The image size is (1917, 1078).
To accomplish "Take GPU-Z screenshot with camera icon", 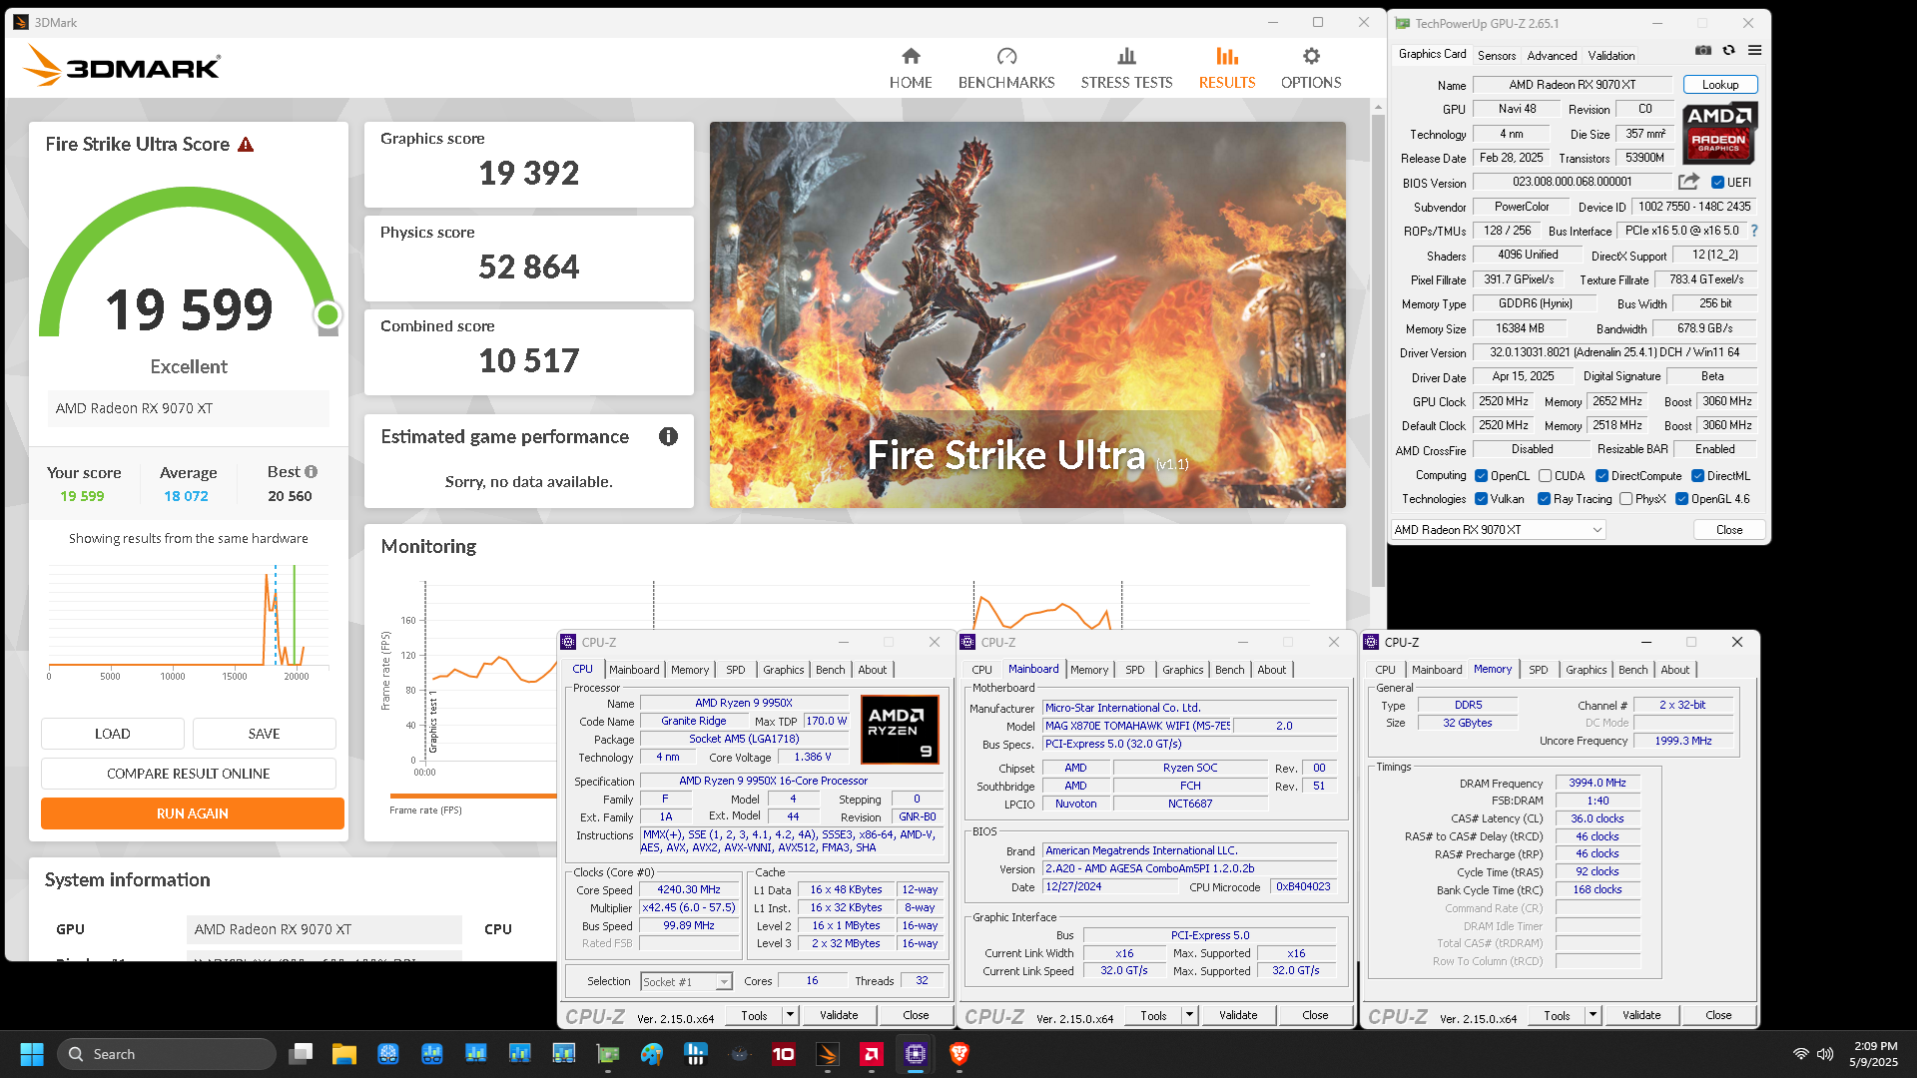I will coord(1703,51).
